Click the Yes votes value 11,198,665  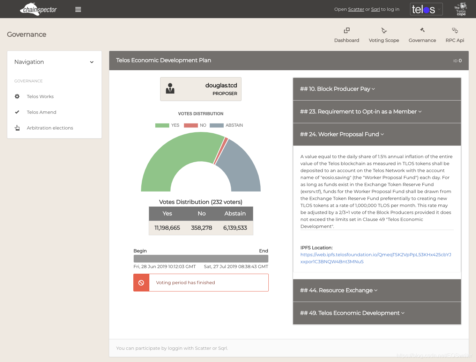[167, 228]
